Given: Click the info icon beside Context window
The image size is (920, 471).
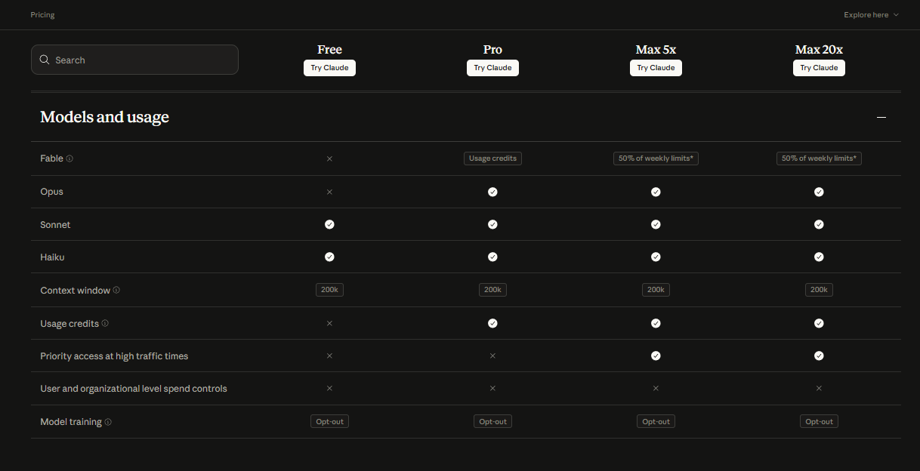Looking at the screenshot, I should [x=116, y=291].
